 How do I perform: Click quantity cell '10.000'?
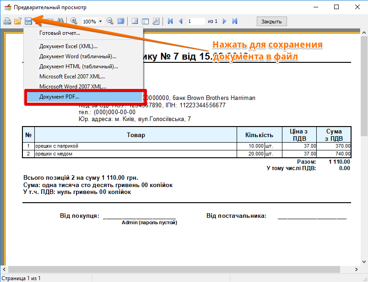tap(251, 146)
